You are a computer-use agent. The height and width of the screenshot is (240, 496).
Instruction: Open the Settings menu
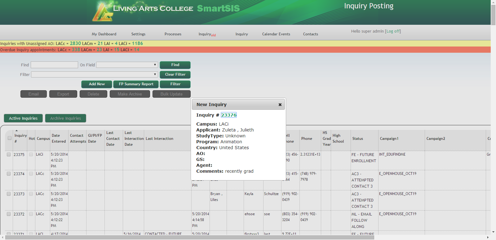point(138,34)
